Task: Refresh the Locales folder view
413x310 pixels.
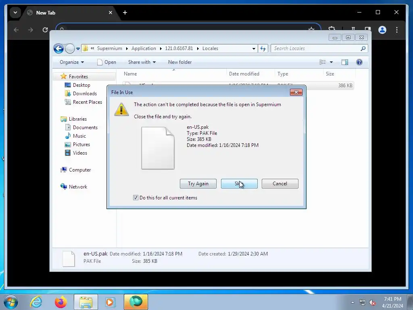Action: tap(263, 48)
